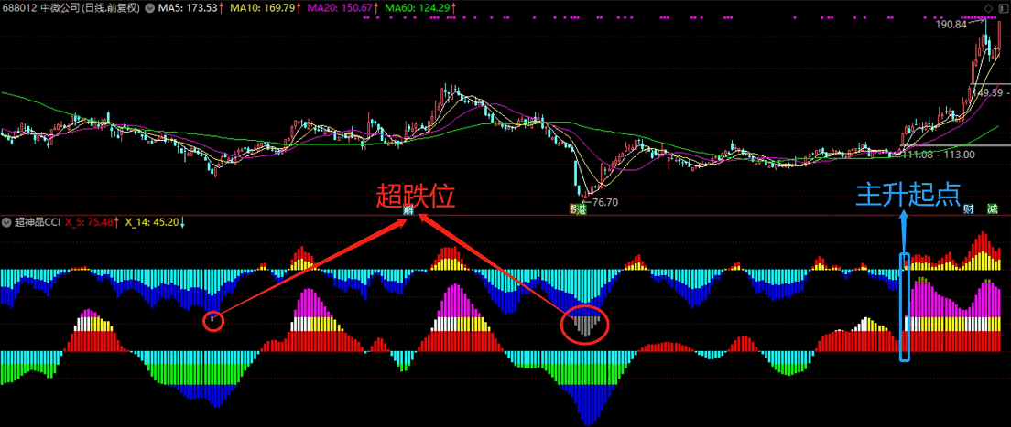
Task: Expand the 超神品CCI indicator dropdown arrow
Action: coord(6,223)
